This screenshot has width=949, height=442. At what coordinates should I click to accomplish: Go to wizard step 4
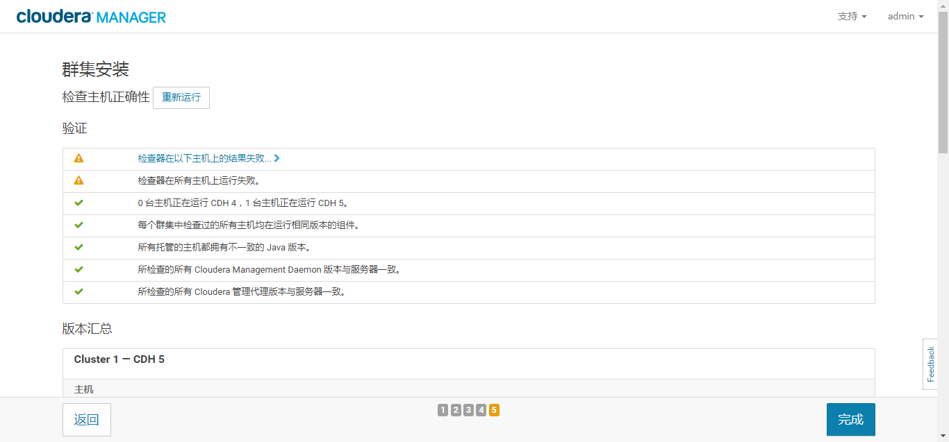click(x=481, y=410)
